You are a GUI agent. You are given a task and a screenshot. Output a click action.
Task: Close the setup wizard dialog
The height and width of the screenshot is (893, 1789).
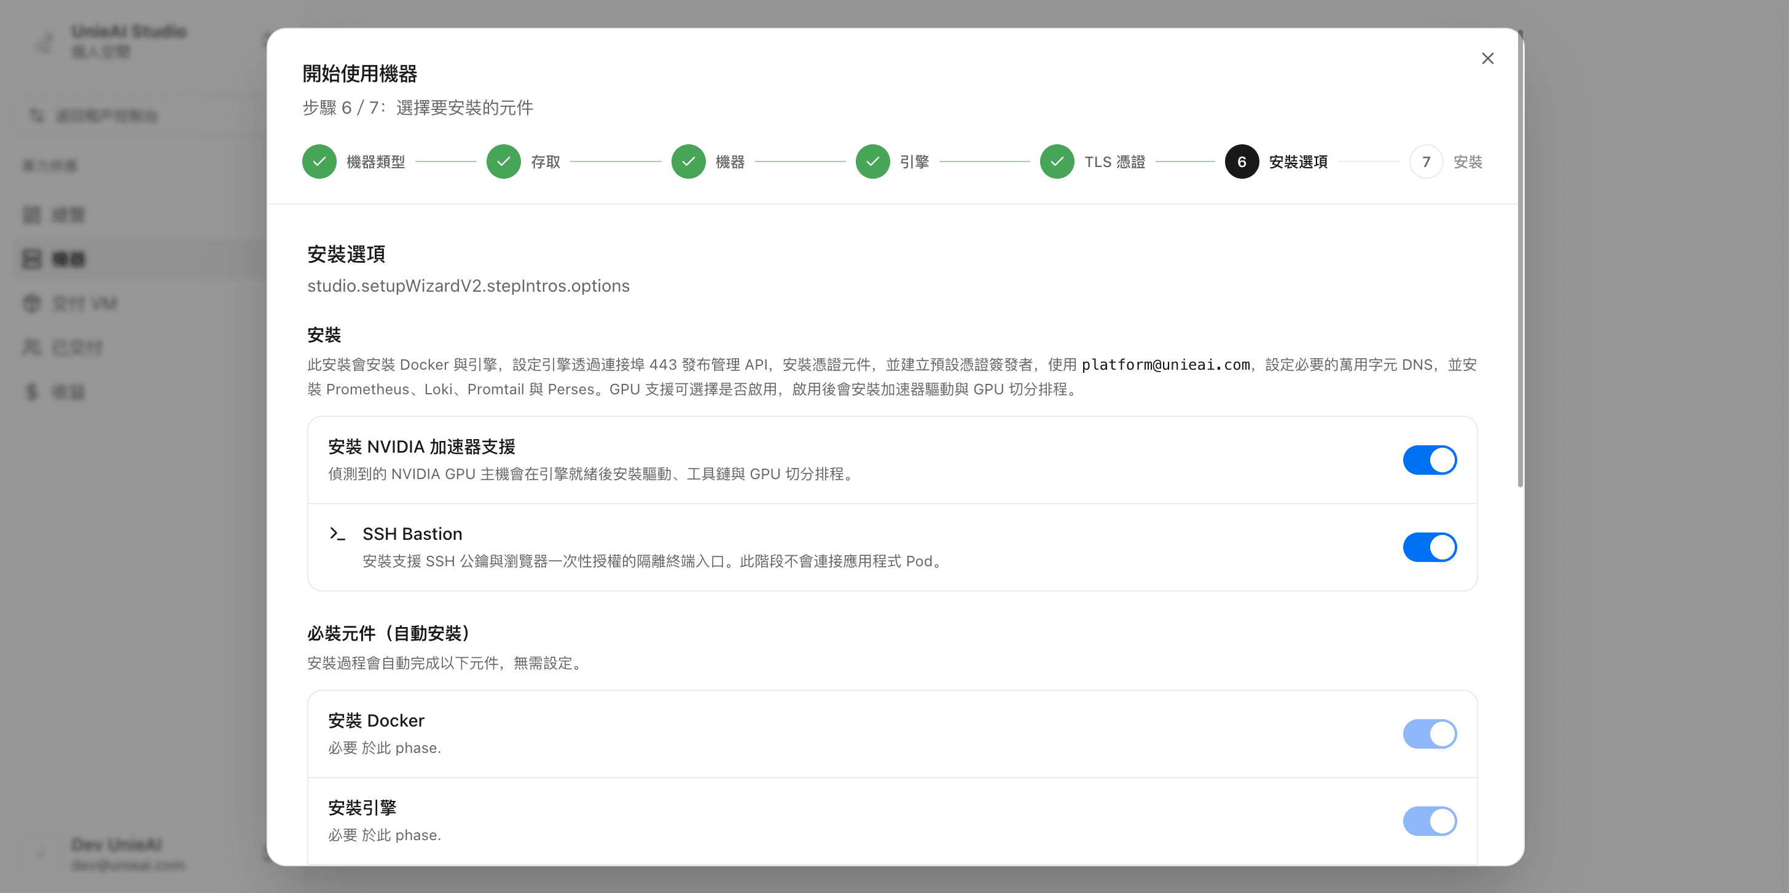coord(1487,58)
